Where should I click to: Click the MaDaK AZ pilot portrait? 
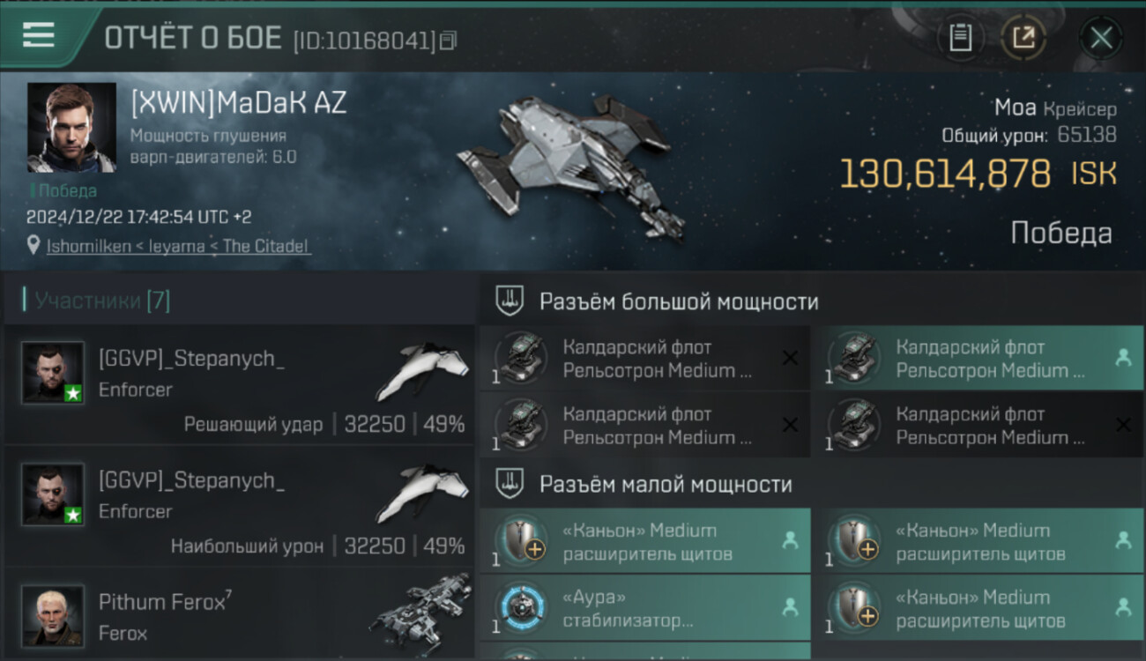(71, 127)
